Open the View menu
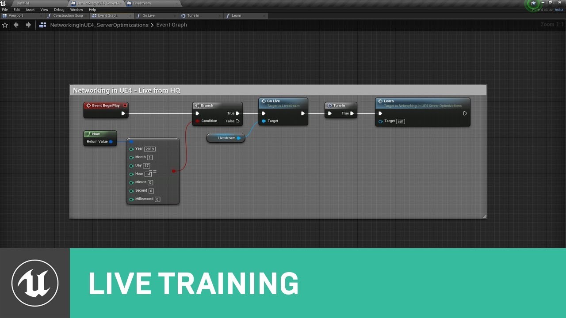The image size is (566, 318). tap(44, 9)
